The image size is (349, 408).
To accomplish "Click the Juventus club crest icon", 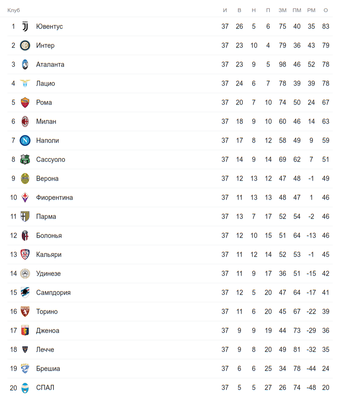I will (25, 26).
